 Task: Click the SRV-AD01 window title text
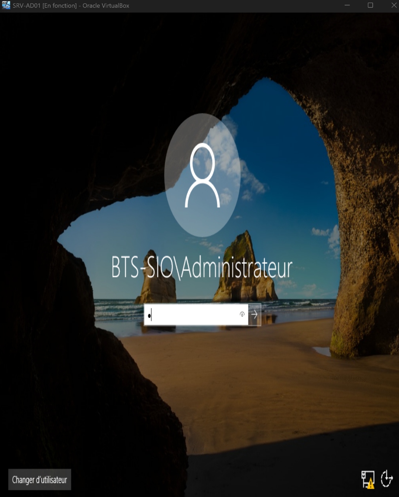pos(71,6)
